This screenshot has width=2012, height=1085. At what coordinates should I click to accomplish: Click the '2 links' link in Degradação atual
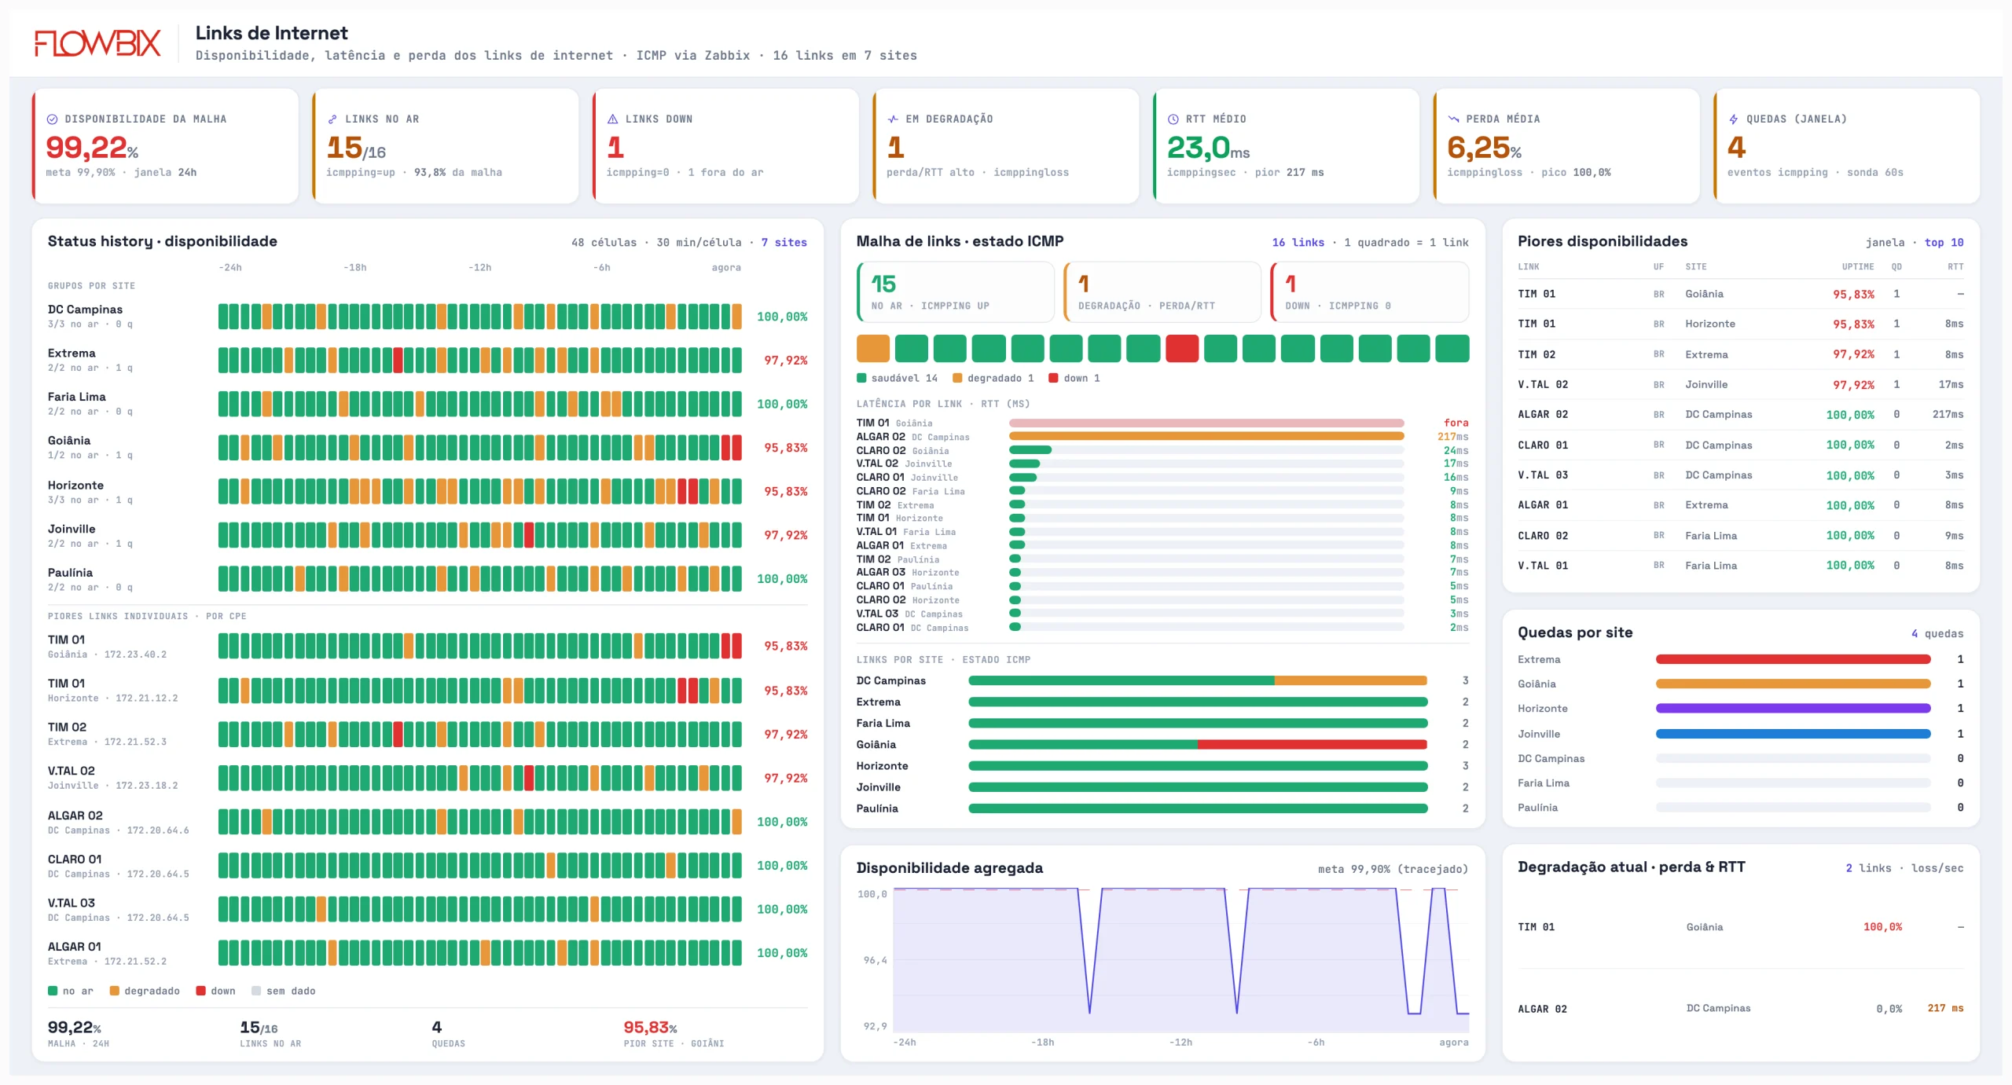click(1867, 868)
